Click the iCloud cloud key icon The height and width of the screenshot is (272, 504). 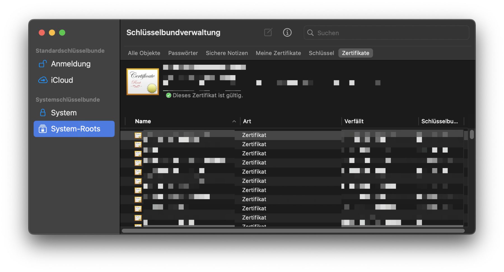pyautogui.click(x=43, y=80)
